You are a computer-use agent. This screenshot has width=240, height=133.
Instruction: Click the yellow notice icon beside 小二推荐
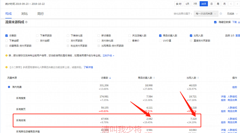tap(7, 67)
